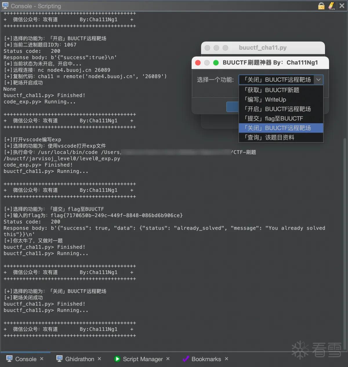Click the flag{7170650b-249c-449f-8848-086bd6b906ce} text
The image size is (348, 367).
click(117, 215)
